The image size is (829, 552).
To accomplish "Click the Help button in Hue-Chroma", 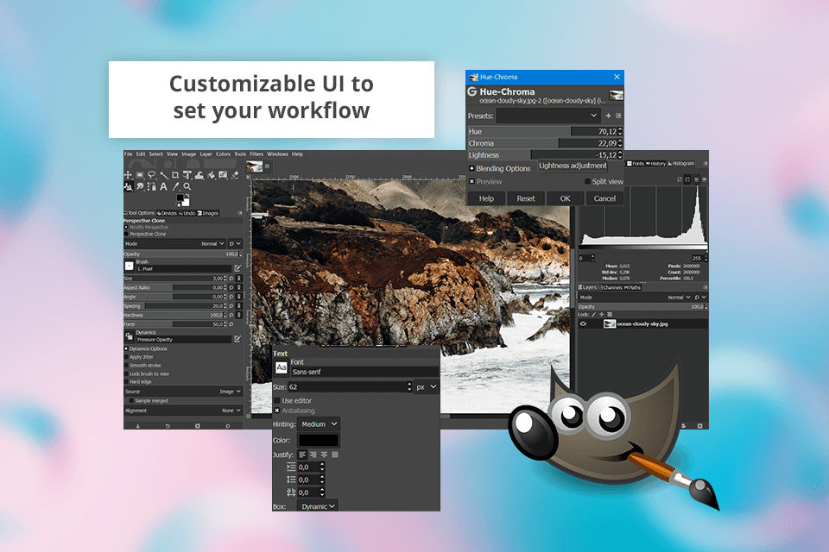I will 486,198.
